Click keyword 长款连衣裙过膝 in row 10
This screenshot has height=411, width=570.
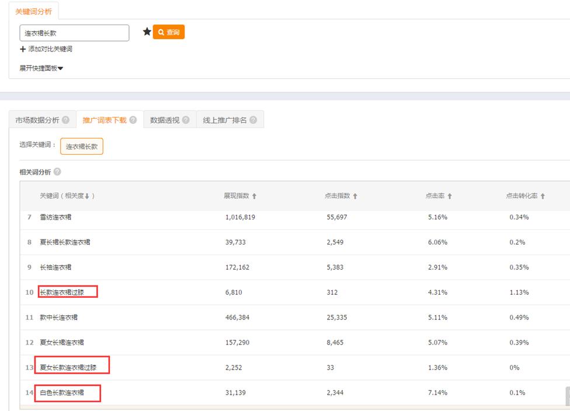tap(62, 292)
